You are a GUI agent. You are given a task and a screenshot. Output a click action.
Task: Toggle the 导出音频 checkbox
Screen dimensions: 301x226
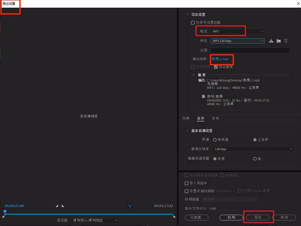pos(216,67)
